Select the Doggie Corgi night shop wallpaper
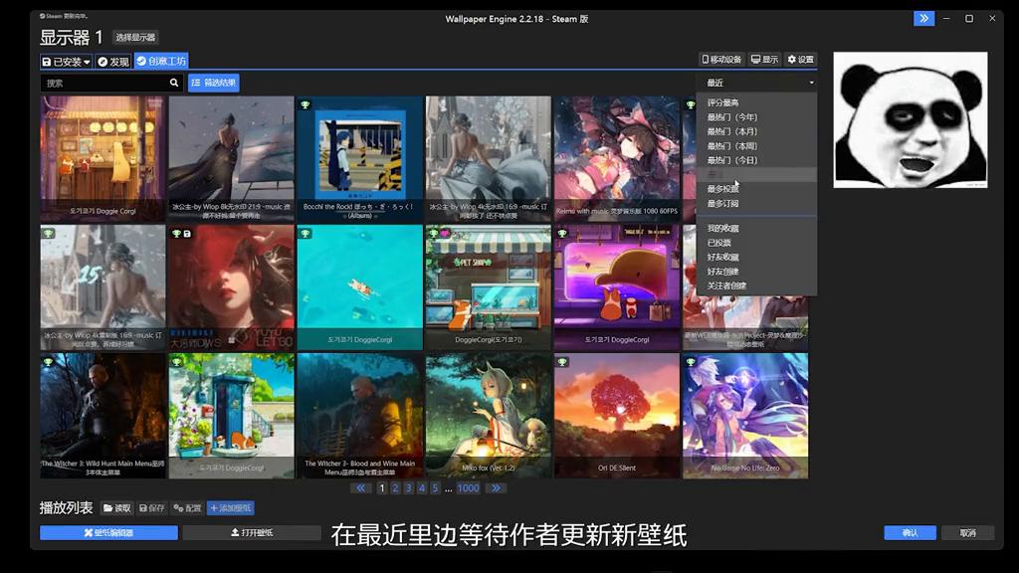The width and height of the screenshot is (1019, 573). [x=102, y=159]
